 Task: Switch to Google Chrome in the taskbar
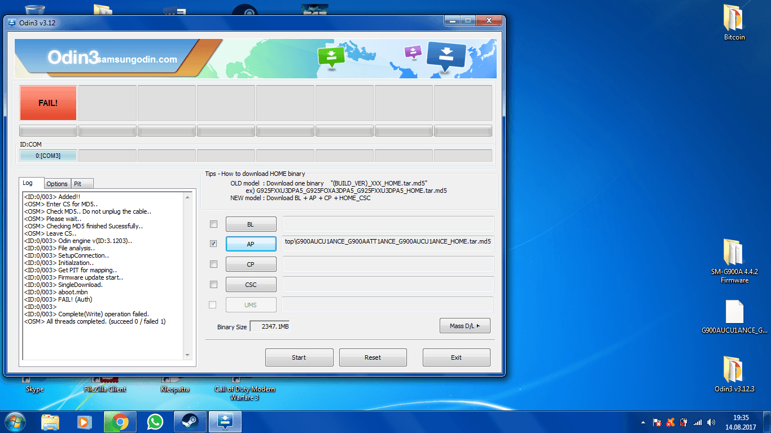click(x=120, y=422)
